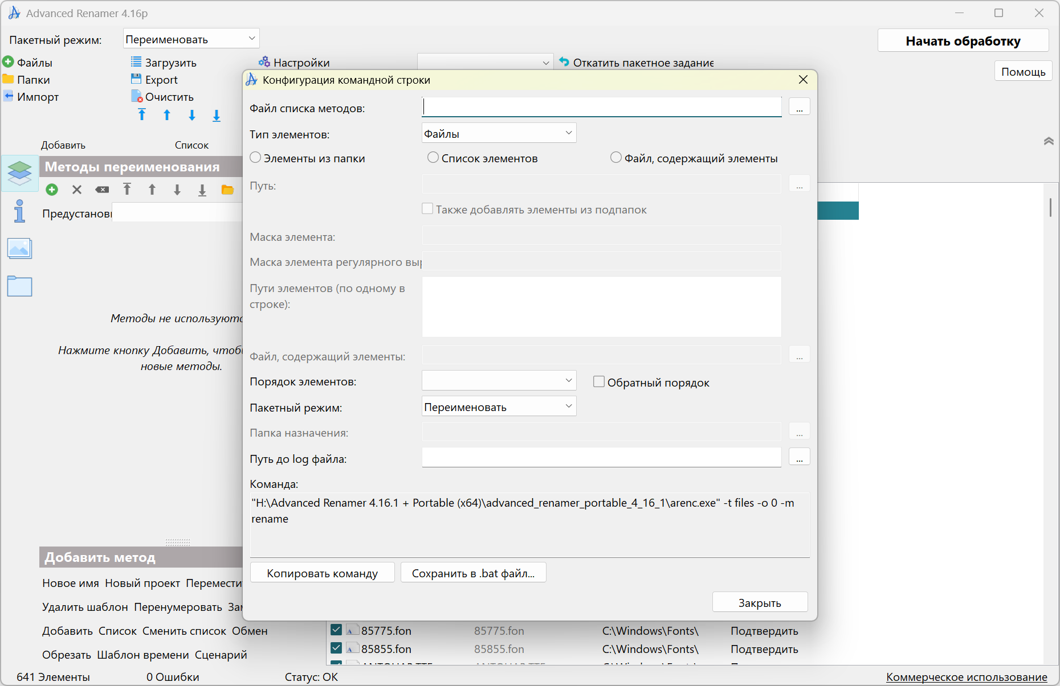Click the remove method X icon

(77, 190)
